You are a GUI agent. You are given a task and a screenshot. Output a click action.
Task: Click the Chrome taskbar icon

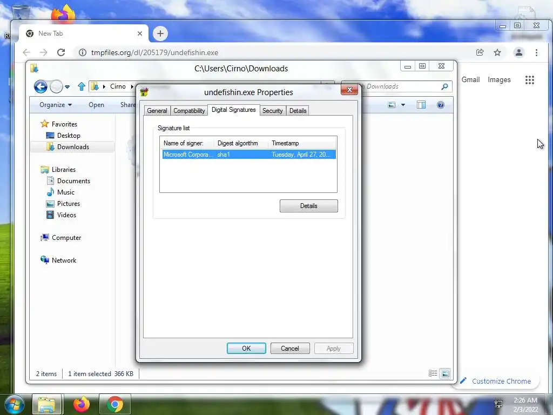[115, 404]
